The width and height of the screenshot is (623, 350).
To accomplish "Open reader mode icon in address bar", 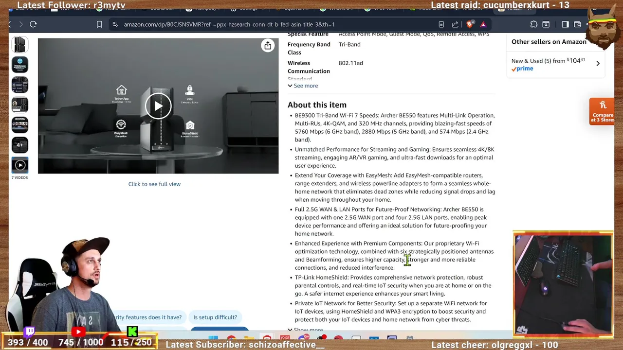I will click(441, 24).
